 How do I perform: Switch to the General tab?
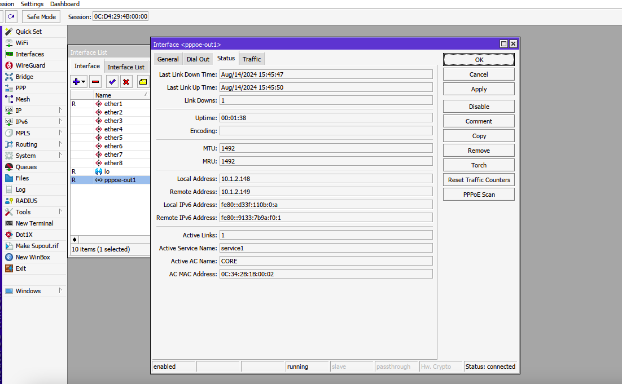point(168,59)
